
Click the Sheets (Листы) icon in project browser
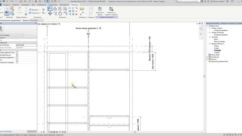[x=209, y=55]
